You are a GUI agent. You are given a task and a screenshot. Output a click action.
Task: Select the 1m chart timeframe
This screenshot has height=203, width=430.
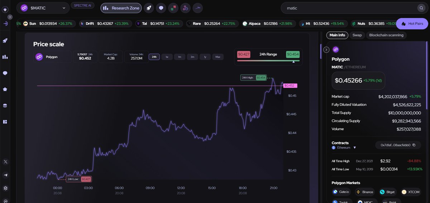point(180,57)
